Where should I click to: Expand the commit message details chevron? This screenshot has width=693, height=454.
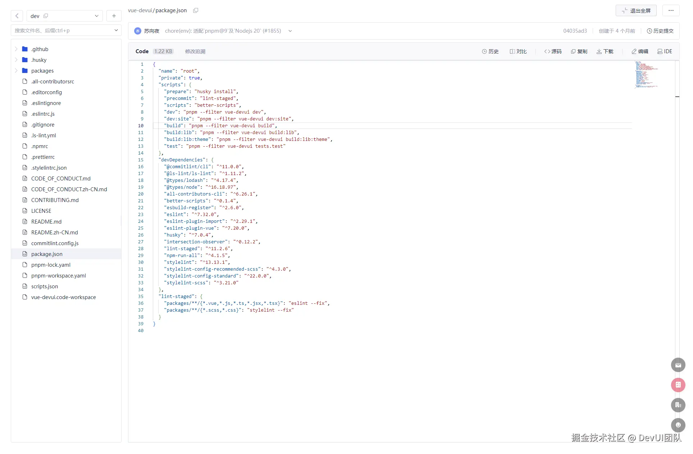pos(290,31)
